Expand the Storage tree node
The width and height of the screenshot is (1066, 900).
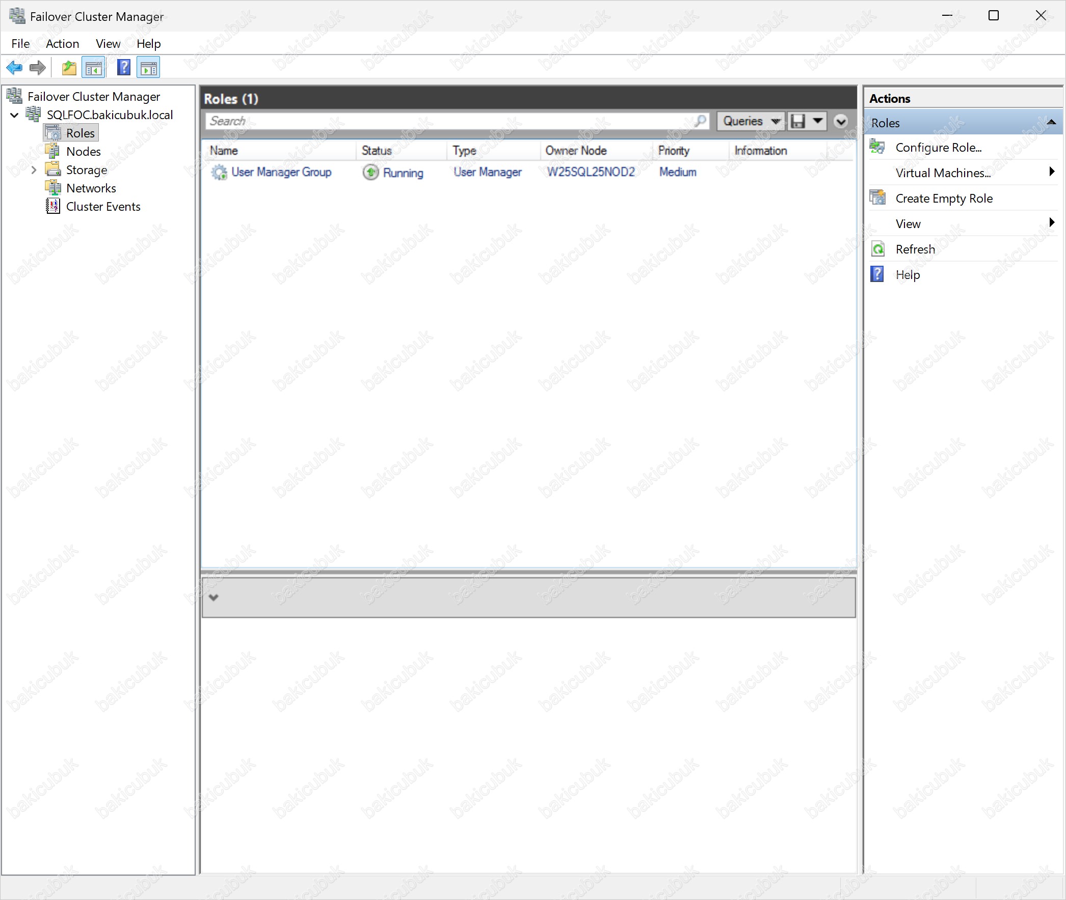tap(34, 170)
